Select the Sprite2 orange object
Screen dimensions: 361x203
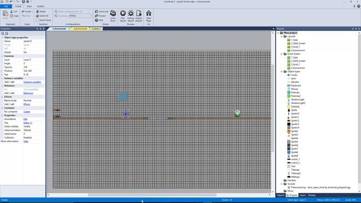point(294,131)
